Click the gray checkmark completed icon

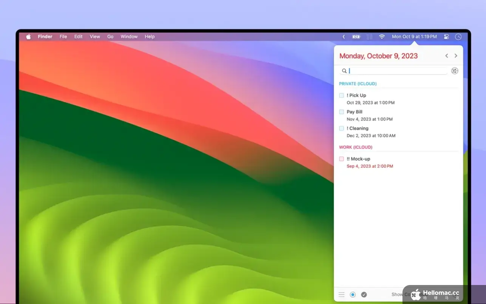coord(364,294)
